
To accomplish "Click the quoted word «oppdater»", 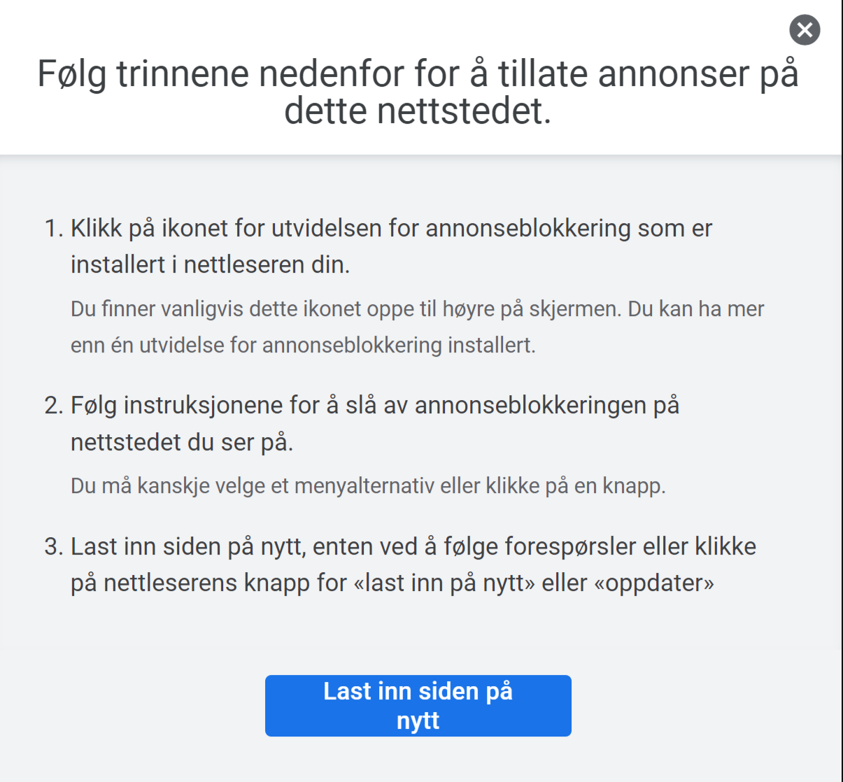I will tap(654, 583).
